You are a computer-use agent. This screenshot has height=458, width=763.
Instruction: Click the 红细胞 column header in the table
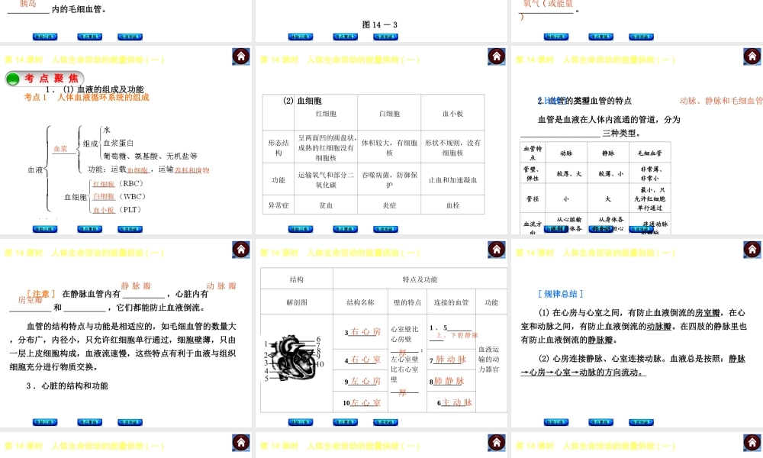pos(326,114)
